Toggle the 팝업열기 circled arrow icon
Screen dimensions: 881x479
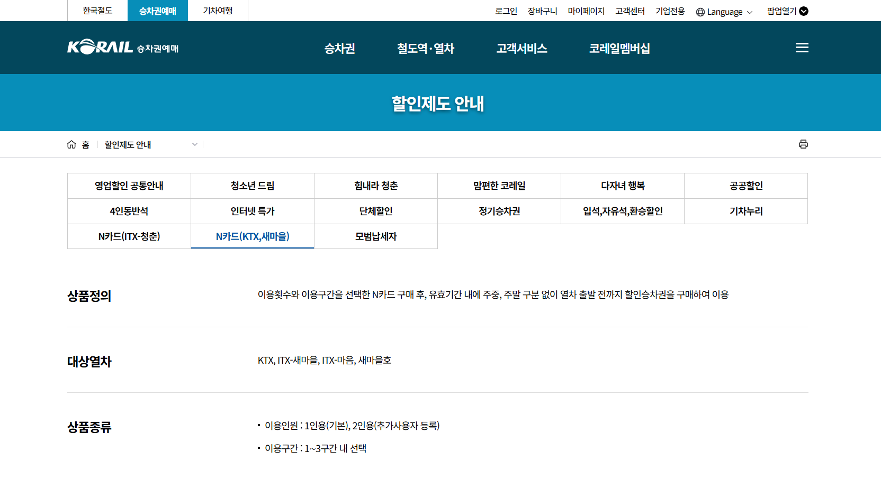804,11
